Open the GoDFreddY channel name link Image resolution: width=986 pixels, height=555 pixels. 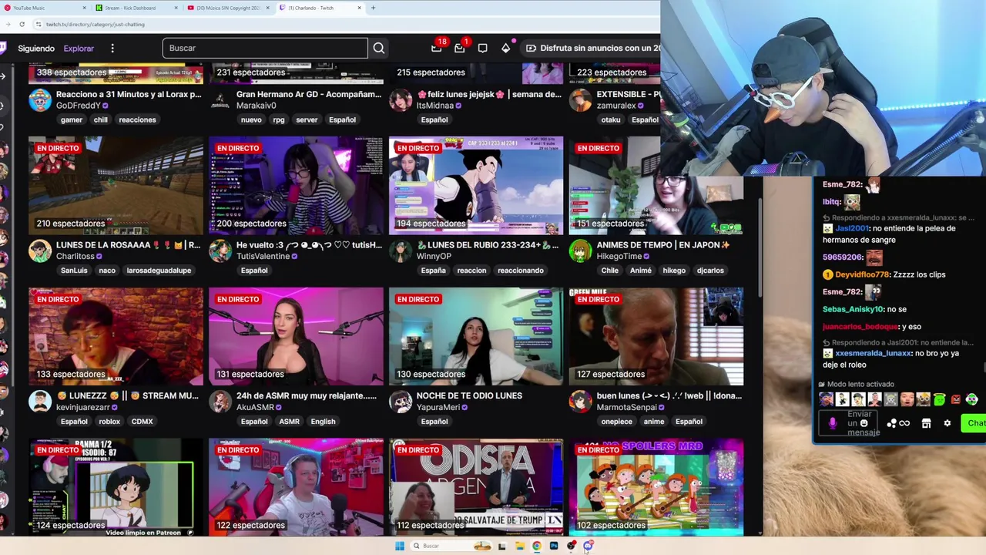[x=78, y=106]
